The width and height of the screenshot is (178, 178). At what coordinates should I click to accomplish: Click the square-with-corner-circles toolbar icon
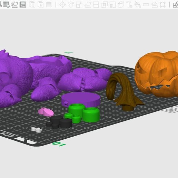(162, 5)
